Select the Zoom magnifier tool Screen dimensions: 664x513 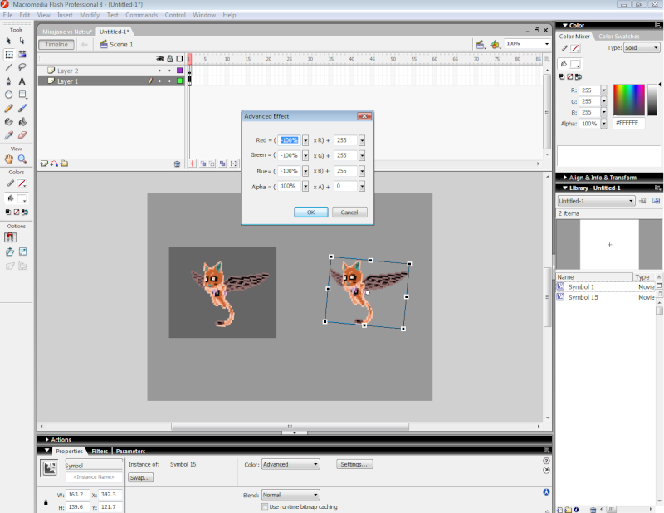[22, 159]
